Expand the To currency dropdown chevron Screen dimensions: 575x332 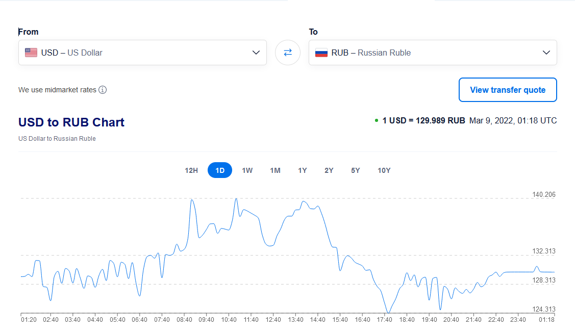(546, 53)
